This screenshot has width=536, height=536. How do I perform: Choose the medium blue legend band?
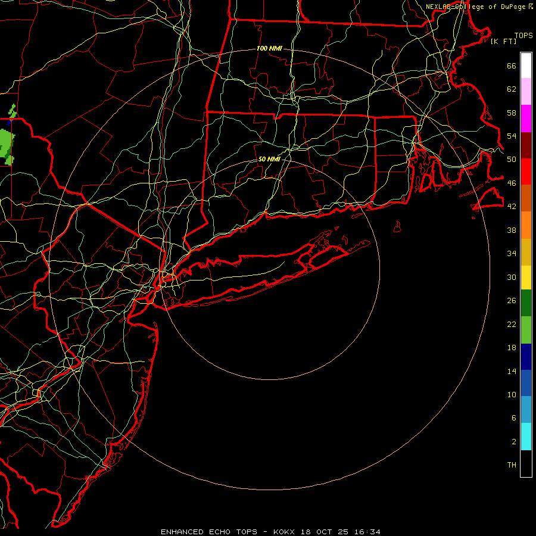point(526,383)
